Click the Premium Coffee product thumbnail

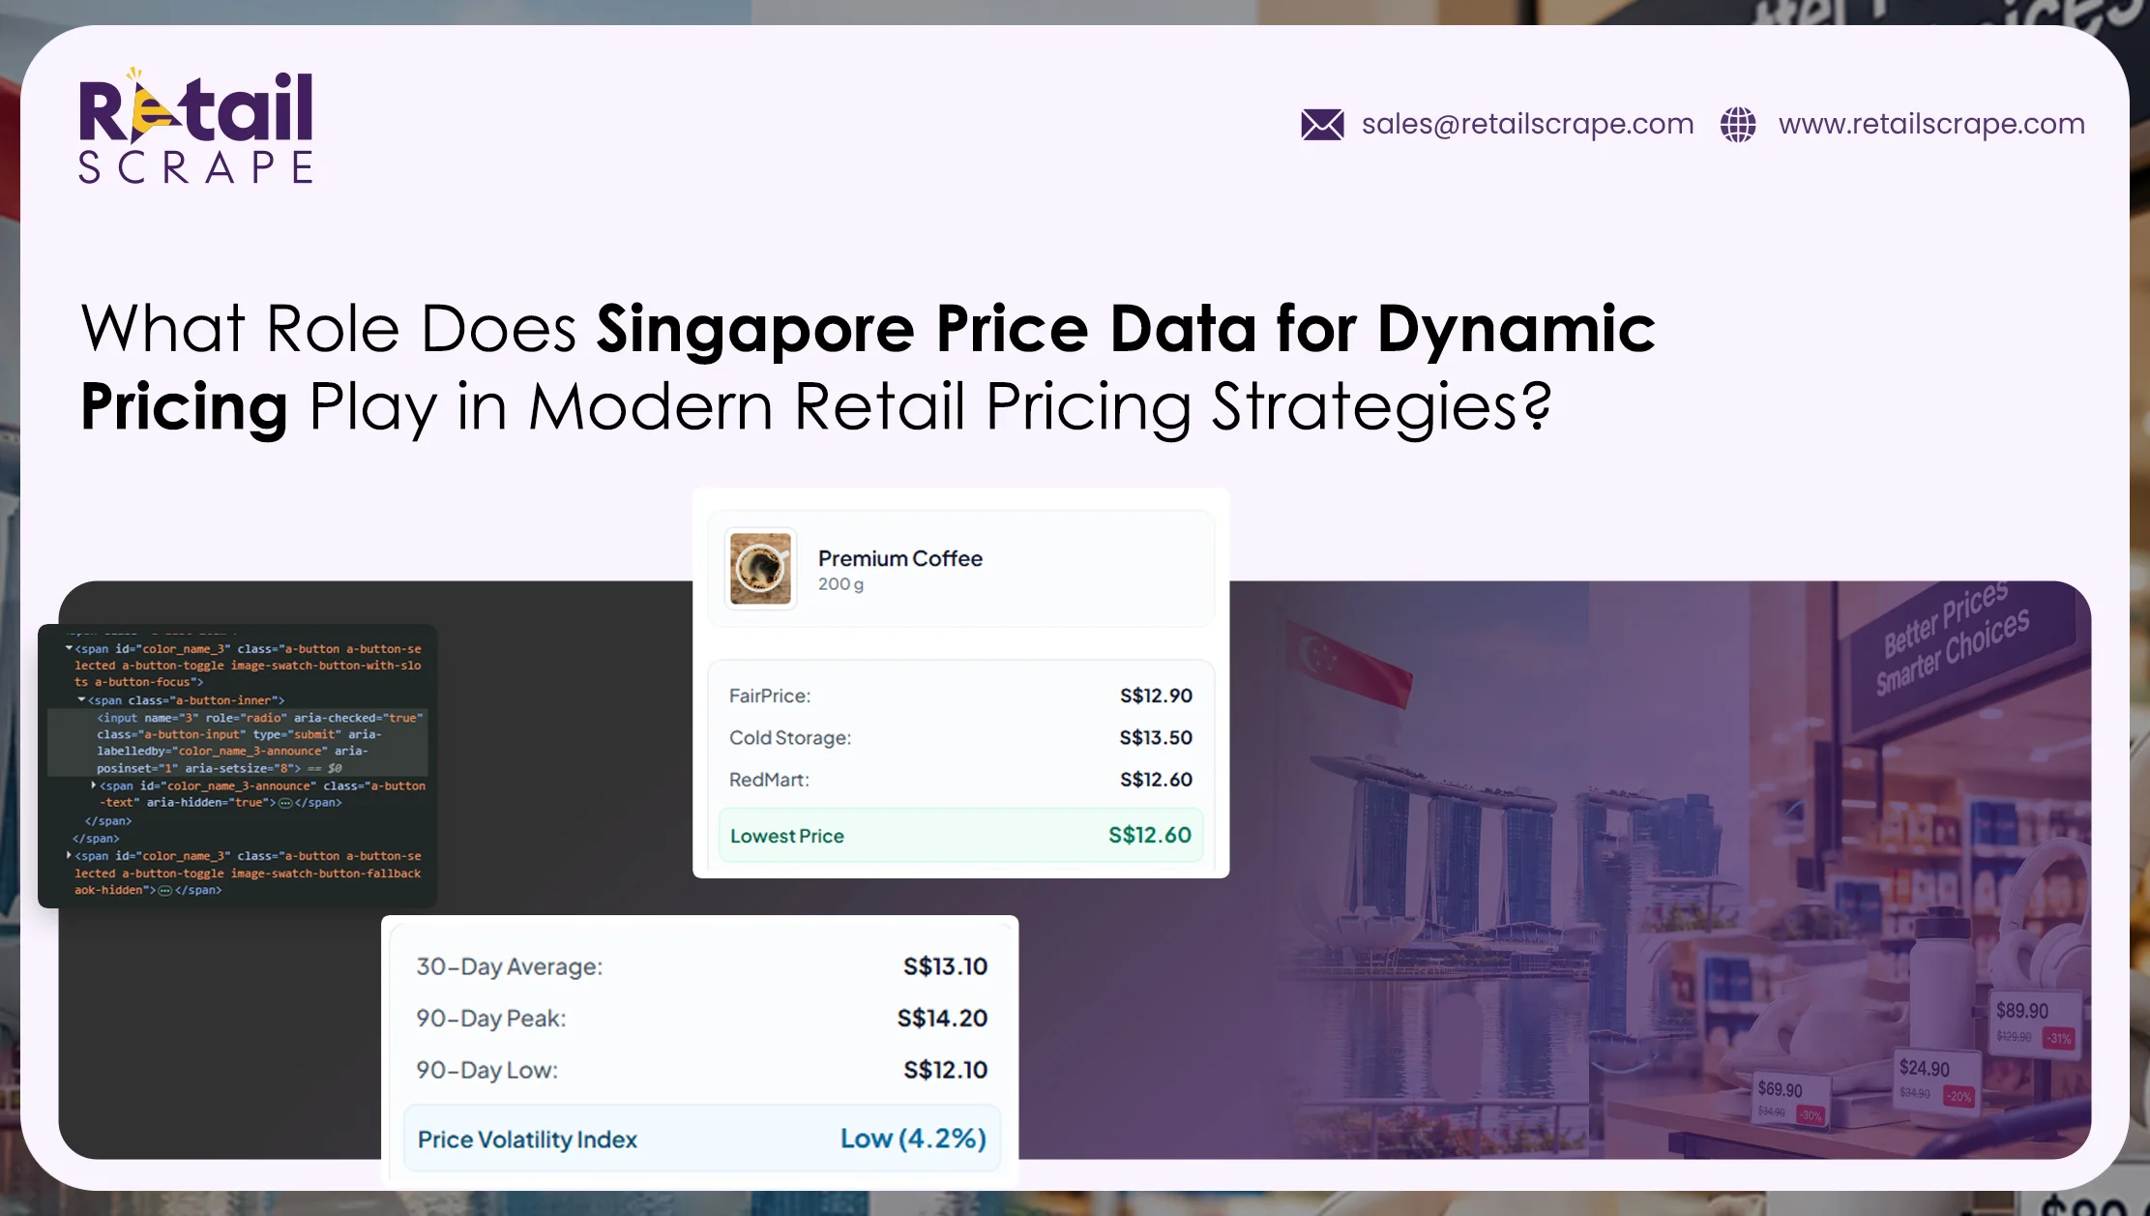pos(760,569)
